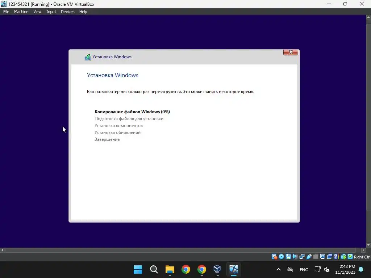
Task: Open the Windows Start menu
Action: point(138,269)
